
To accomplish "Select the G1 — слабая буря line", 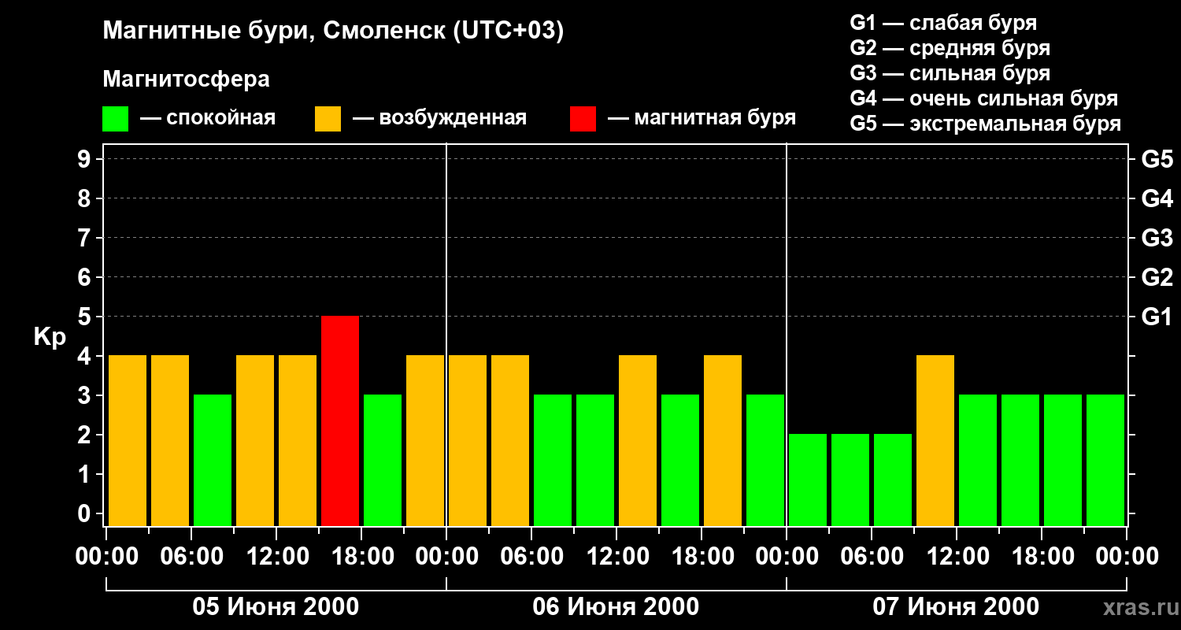I will click(943, 23).
